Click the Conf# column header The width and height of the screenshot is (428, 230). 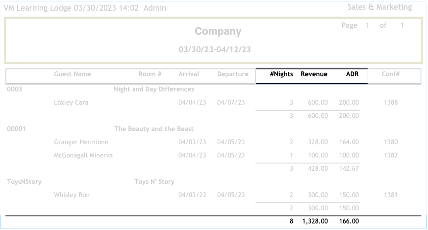(x=391, y=74)
